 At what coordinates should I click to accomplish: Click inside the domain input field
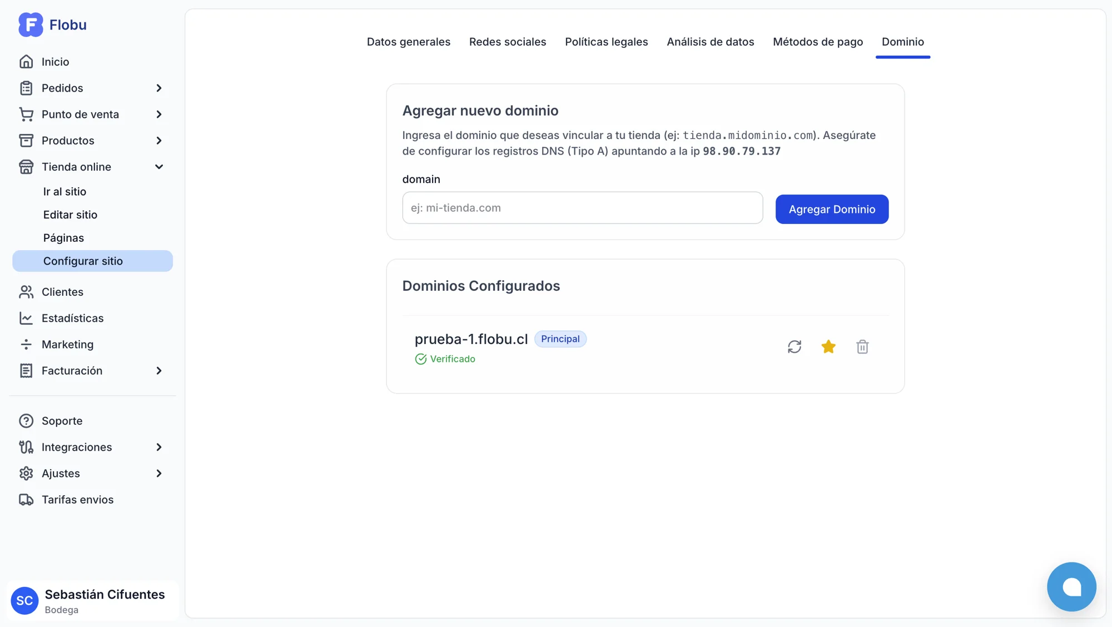[x=582, y=207]
